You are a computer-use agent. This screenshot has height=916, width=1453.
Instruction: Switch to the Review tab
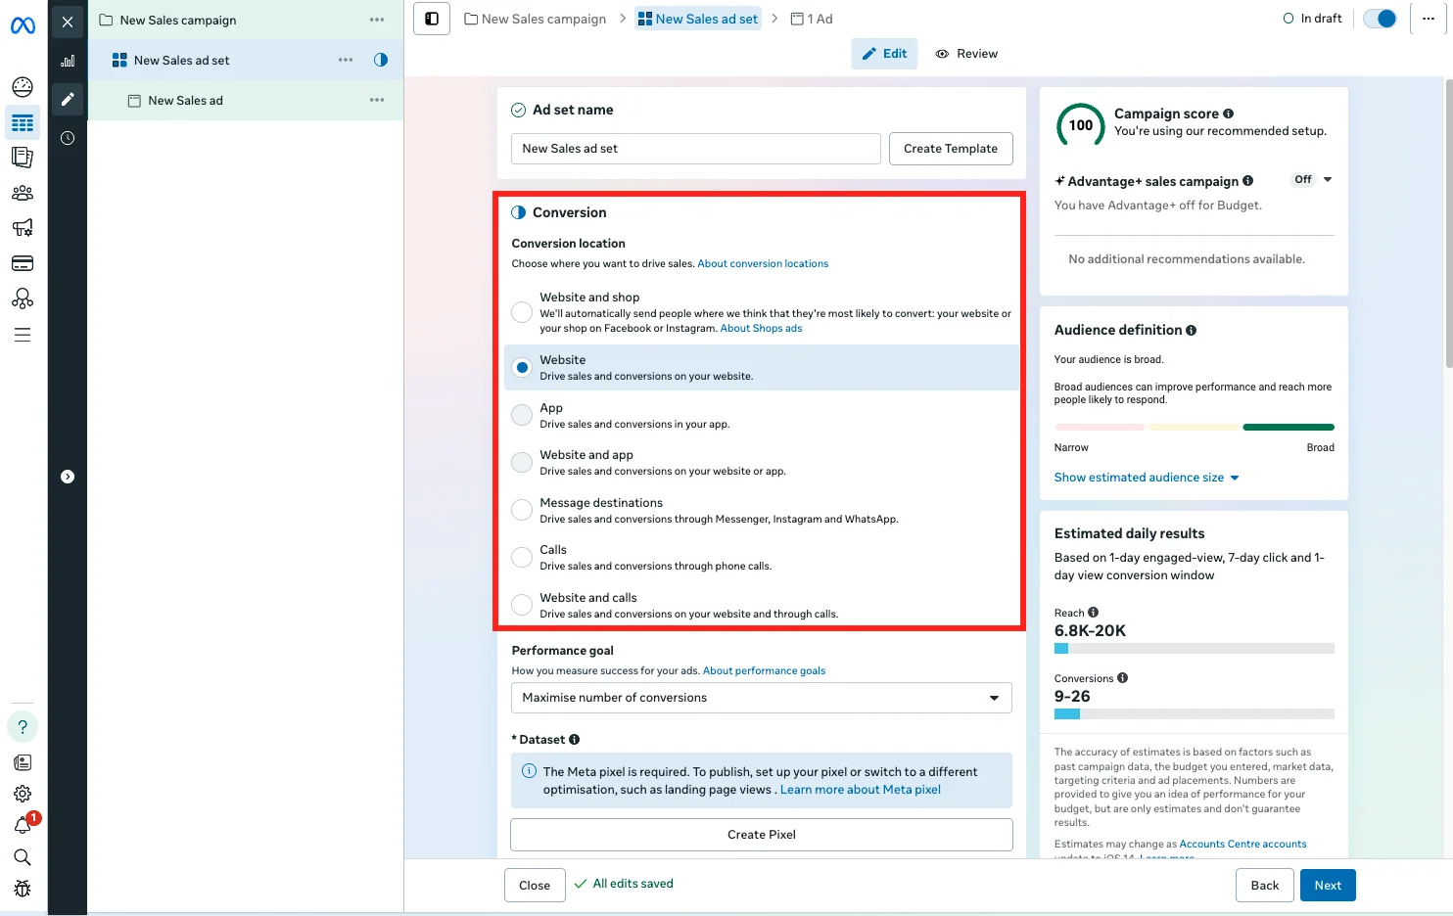(x=966, y=54)
